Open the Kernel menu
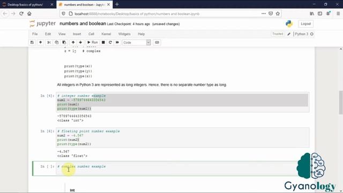This screenshot has height=193, width=343. [106, 34]
